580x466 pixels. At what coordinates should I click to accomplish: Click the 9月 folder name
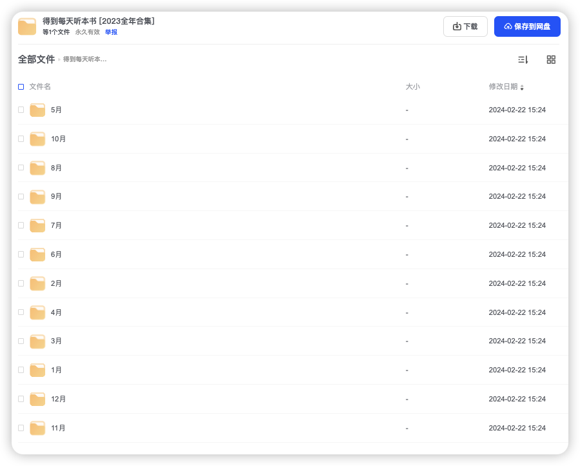pos(56,197)
